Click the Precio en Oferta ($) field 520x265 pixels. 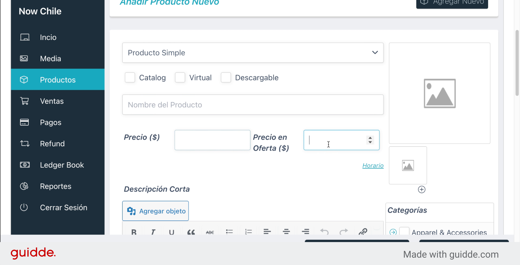(x=341, y=140)
